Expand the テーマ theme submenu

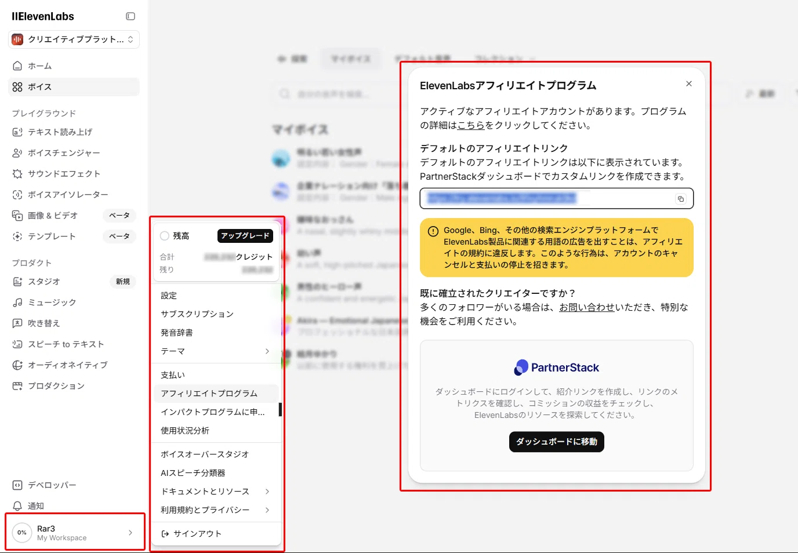point(216,351)
